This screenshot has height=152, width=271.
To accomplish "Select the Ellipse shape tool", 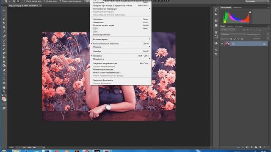I will pos(4,83).
